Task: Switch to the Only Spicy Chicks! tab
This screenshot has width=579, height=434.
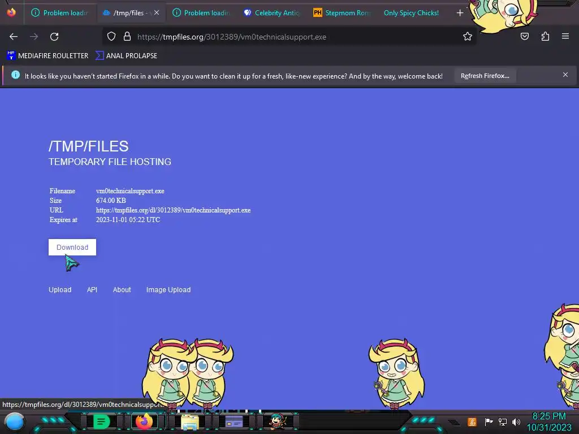Action: 411,13
